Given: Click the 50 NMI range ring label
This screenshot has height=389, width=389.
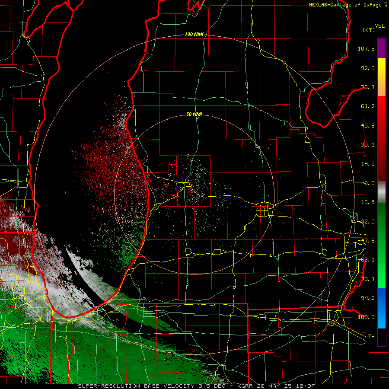Looking at the screenshot, I should 194,115.
